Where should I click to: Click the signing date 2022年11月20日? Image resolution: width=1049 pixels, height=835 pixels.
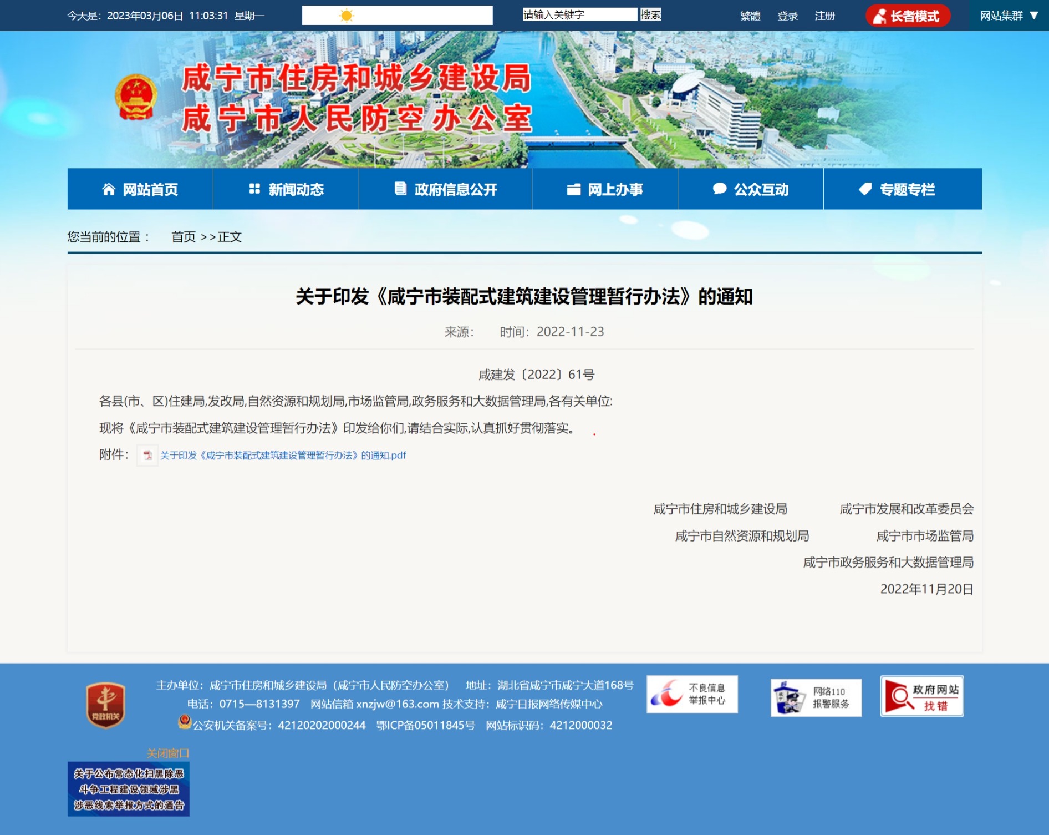click(x=927, y=589)
